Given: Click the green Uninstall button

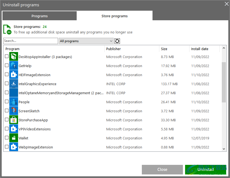Looking at the screenshot, I should point(206,170).
